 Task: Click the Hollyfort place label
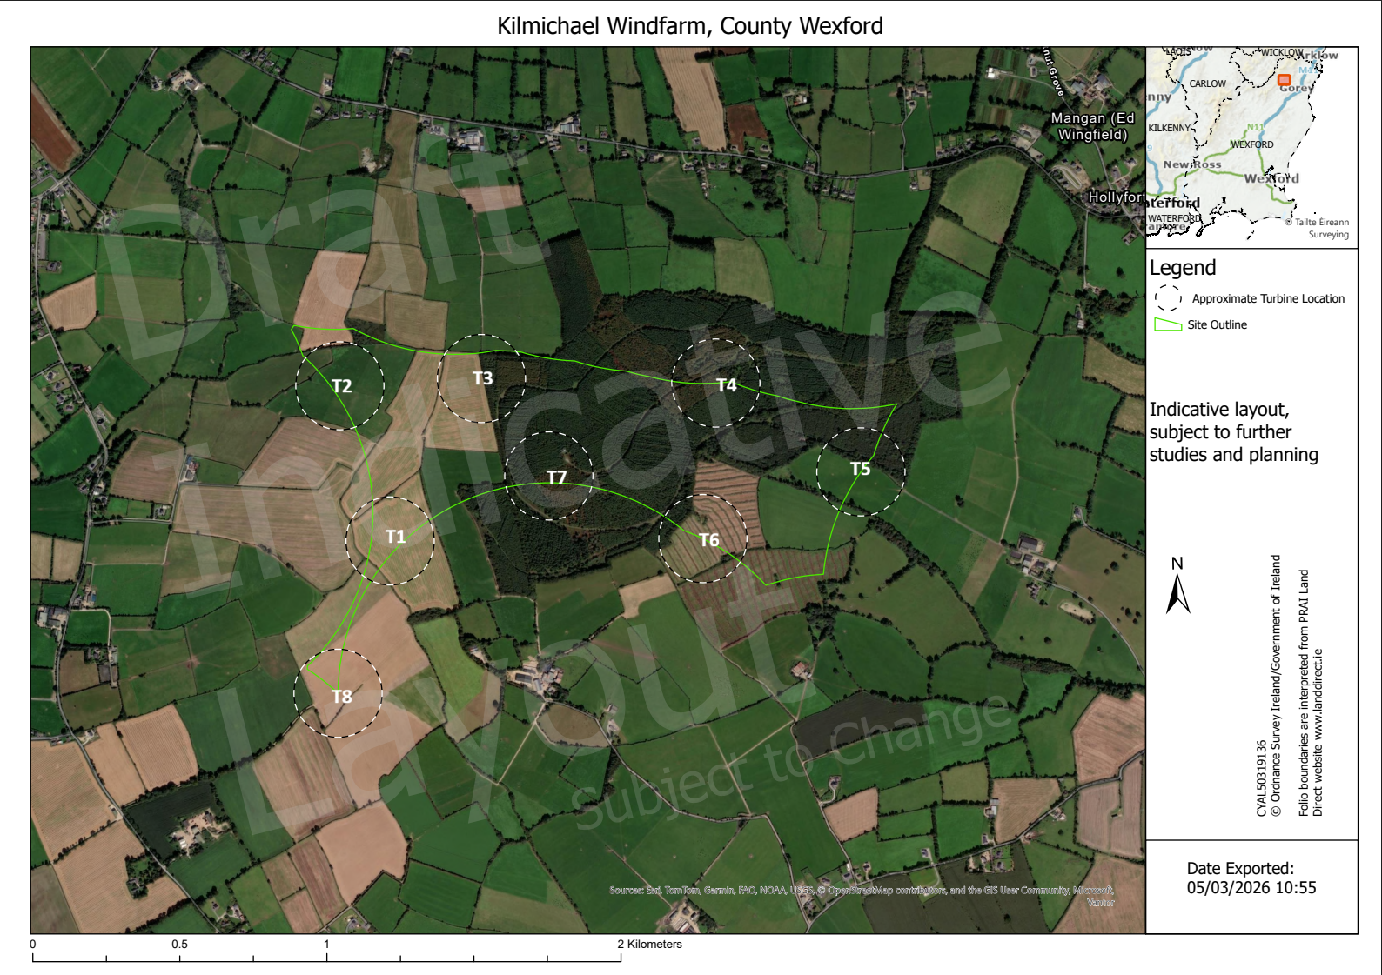[x=1117, y=197]
